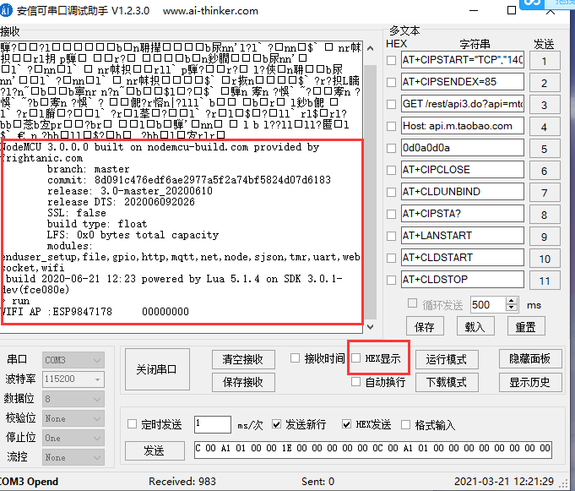575x491 pixels.
Task: Click the 发送 send button at the bottom
Action: (155, 450)
